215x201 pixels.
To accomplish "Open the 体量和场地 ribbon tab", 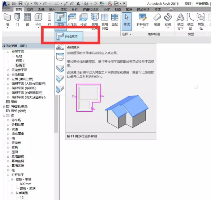I will point(91,9).
